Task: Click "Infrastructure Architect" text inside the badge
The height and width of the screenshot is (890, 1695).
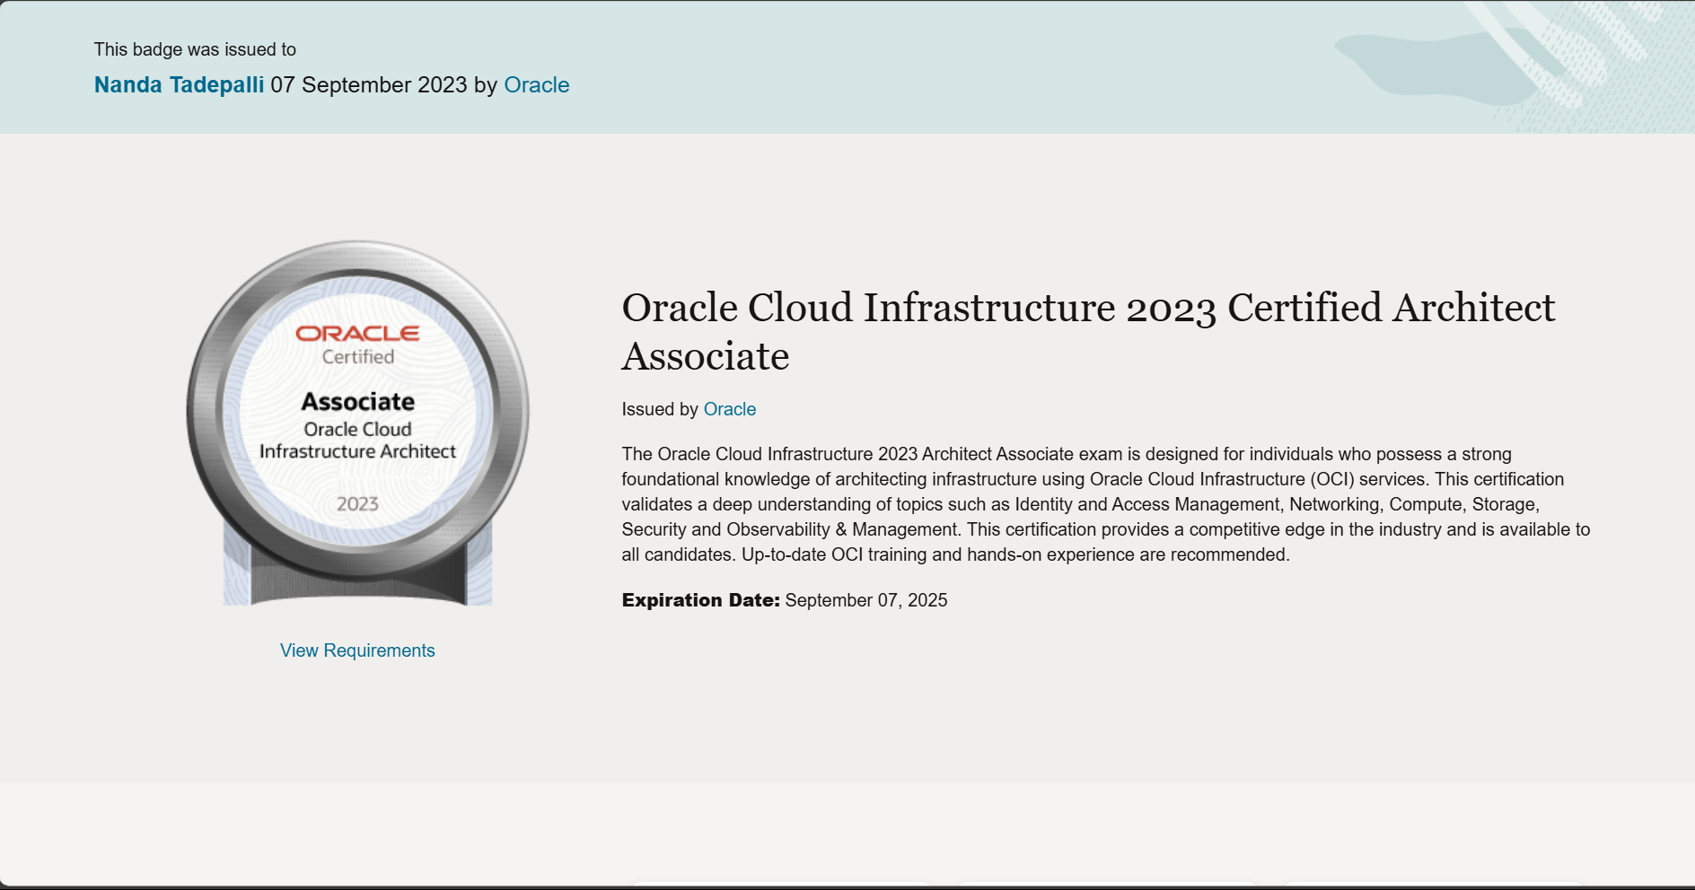Action: [357, 451]
